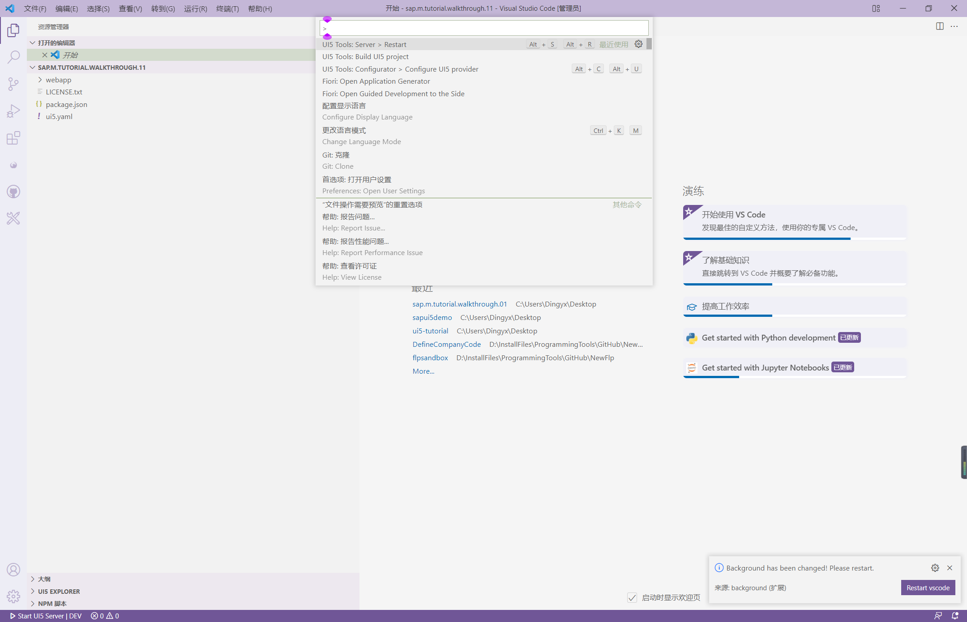Open the GitHub panel in the activity bar

coord(13,191)
